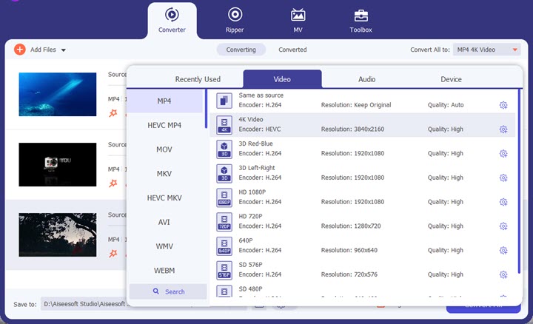
Task: Click settings gear for Same as source
Action: pyautogui.click(x=503, y=105)
